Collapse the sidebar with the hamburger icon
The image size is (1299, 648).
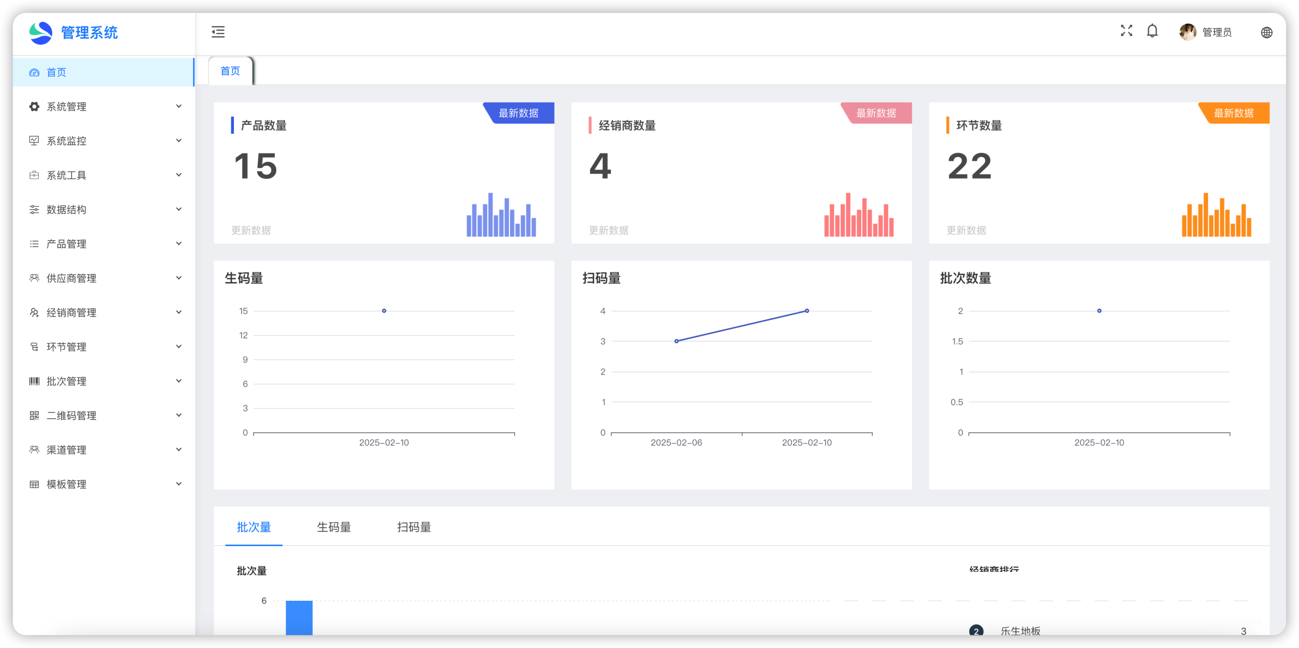coord(218,32)
